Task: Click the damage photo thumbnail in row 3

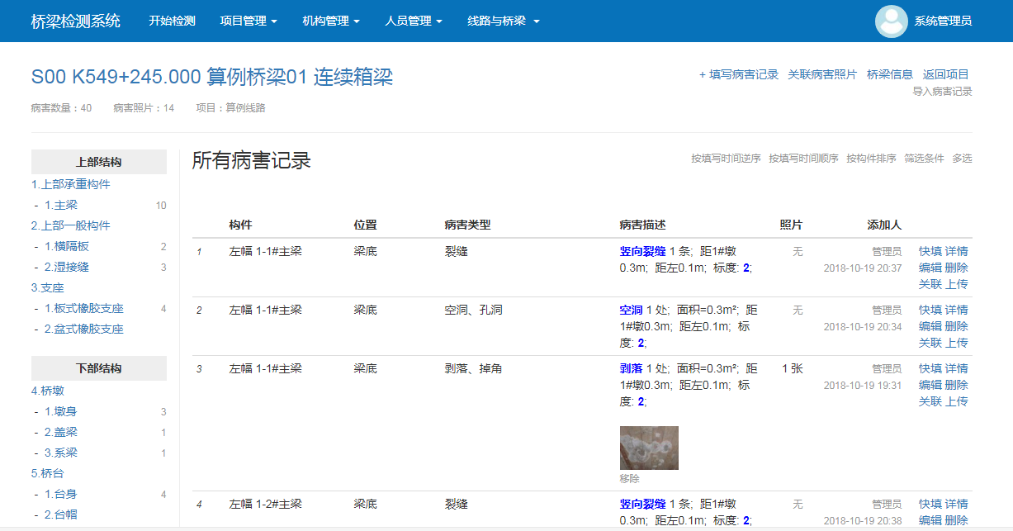Action: [x=649, y=448]
